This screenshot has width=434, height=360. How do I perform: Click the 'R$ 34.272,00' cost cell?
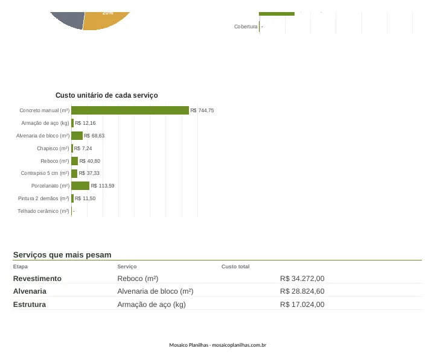click(302, 279)
